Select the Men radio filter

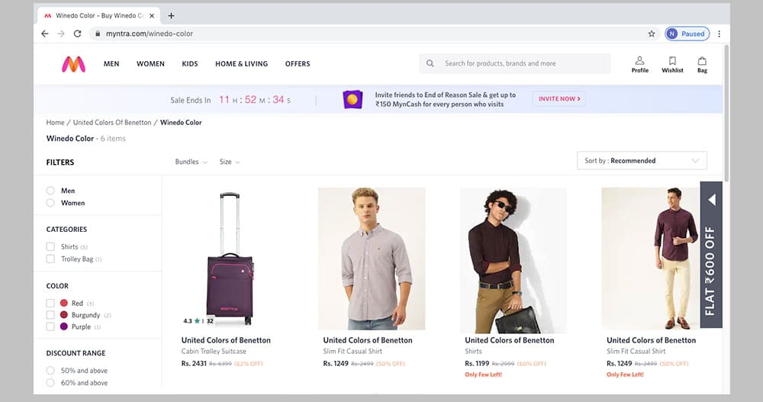click(x=50, y=191)
